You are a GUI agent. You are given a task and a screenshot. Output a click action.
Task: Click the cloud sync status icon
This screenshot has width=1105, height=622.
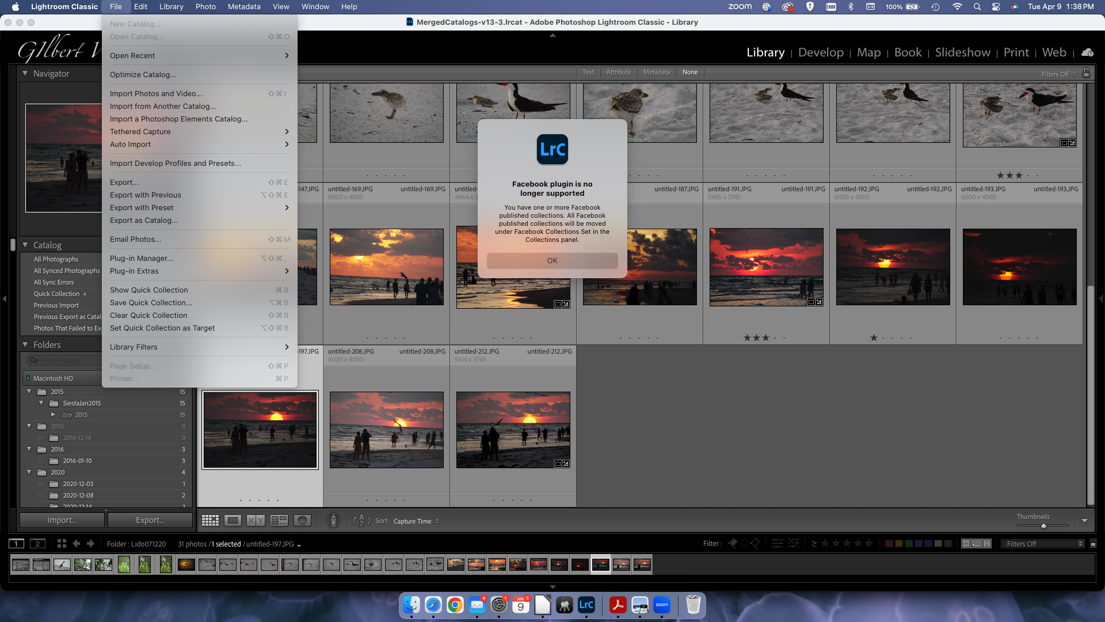pyautogui.click(x=1087, y=52)
